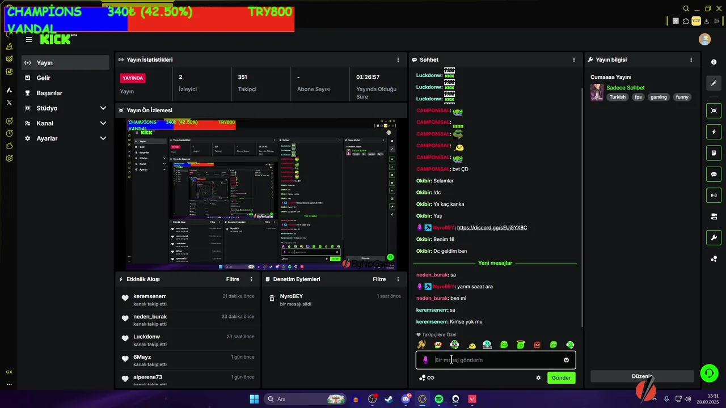Toggle the pencil edit panel icon

coord(714,83)
